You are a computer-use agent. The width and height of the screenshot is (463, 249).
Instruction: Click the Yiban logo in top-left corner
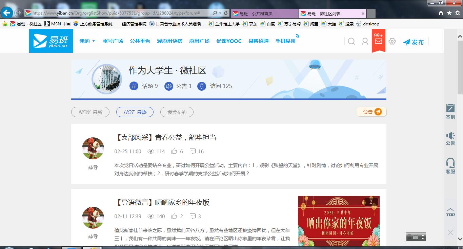[x=50, y=41]
